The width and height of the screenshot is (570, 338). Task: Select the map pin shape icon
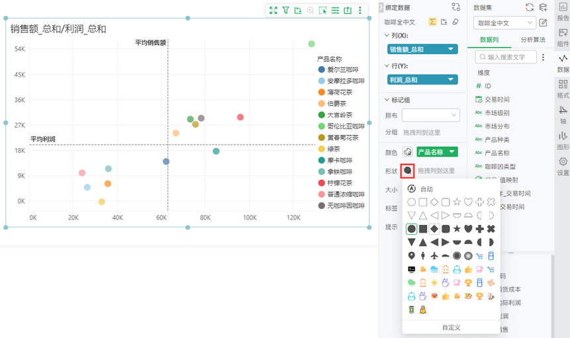[411, 255]
